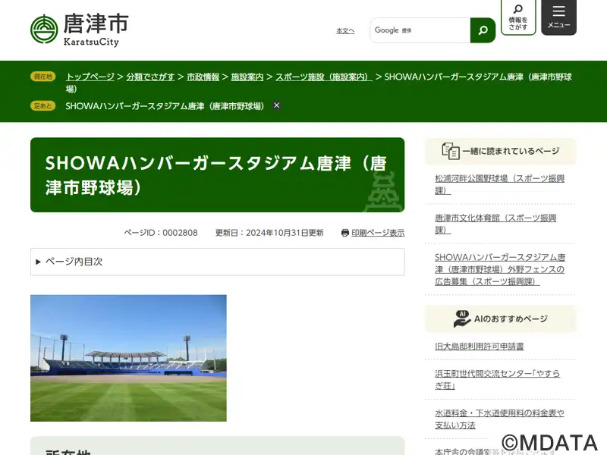Click the AIのおすすめページ hand icon
This screenshot has height=455, width=607.
pyautogui.click(x=461, y=318)
